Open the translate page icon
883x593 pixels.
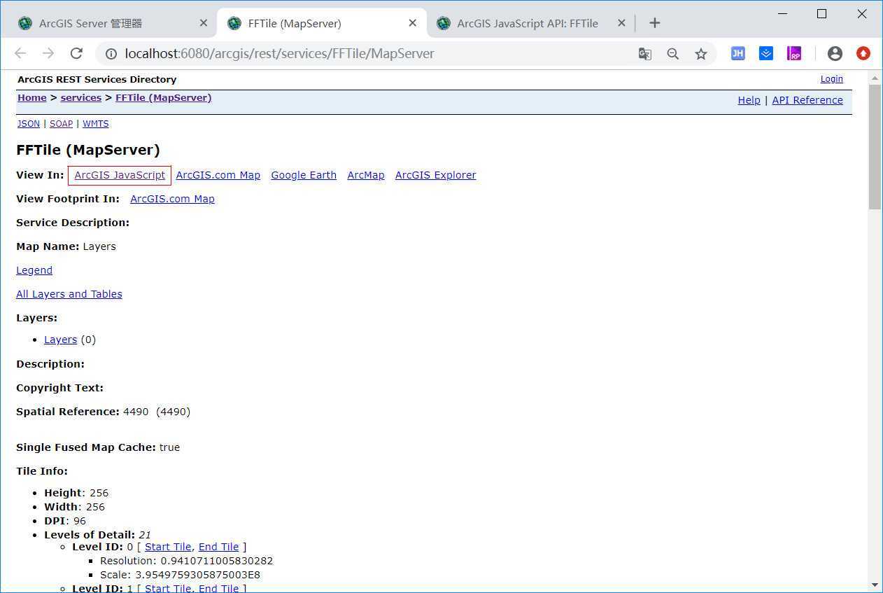tap(645, 54)
